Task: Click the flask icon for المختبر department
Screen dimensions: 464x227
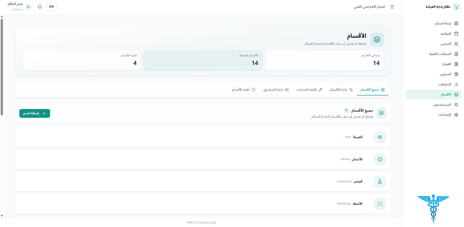Action: point(380,181)
